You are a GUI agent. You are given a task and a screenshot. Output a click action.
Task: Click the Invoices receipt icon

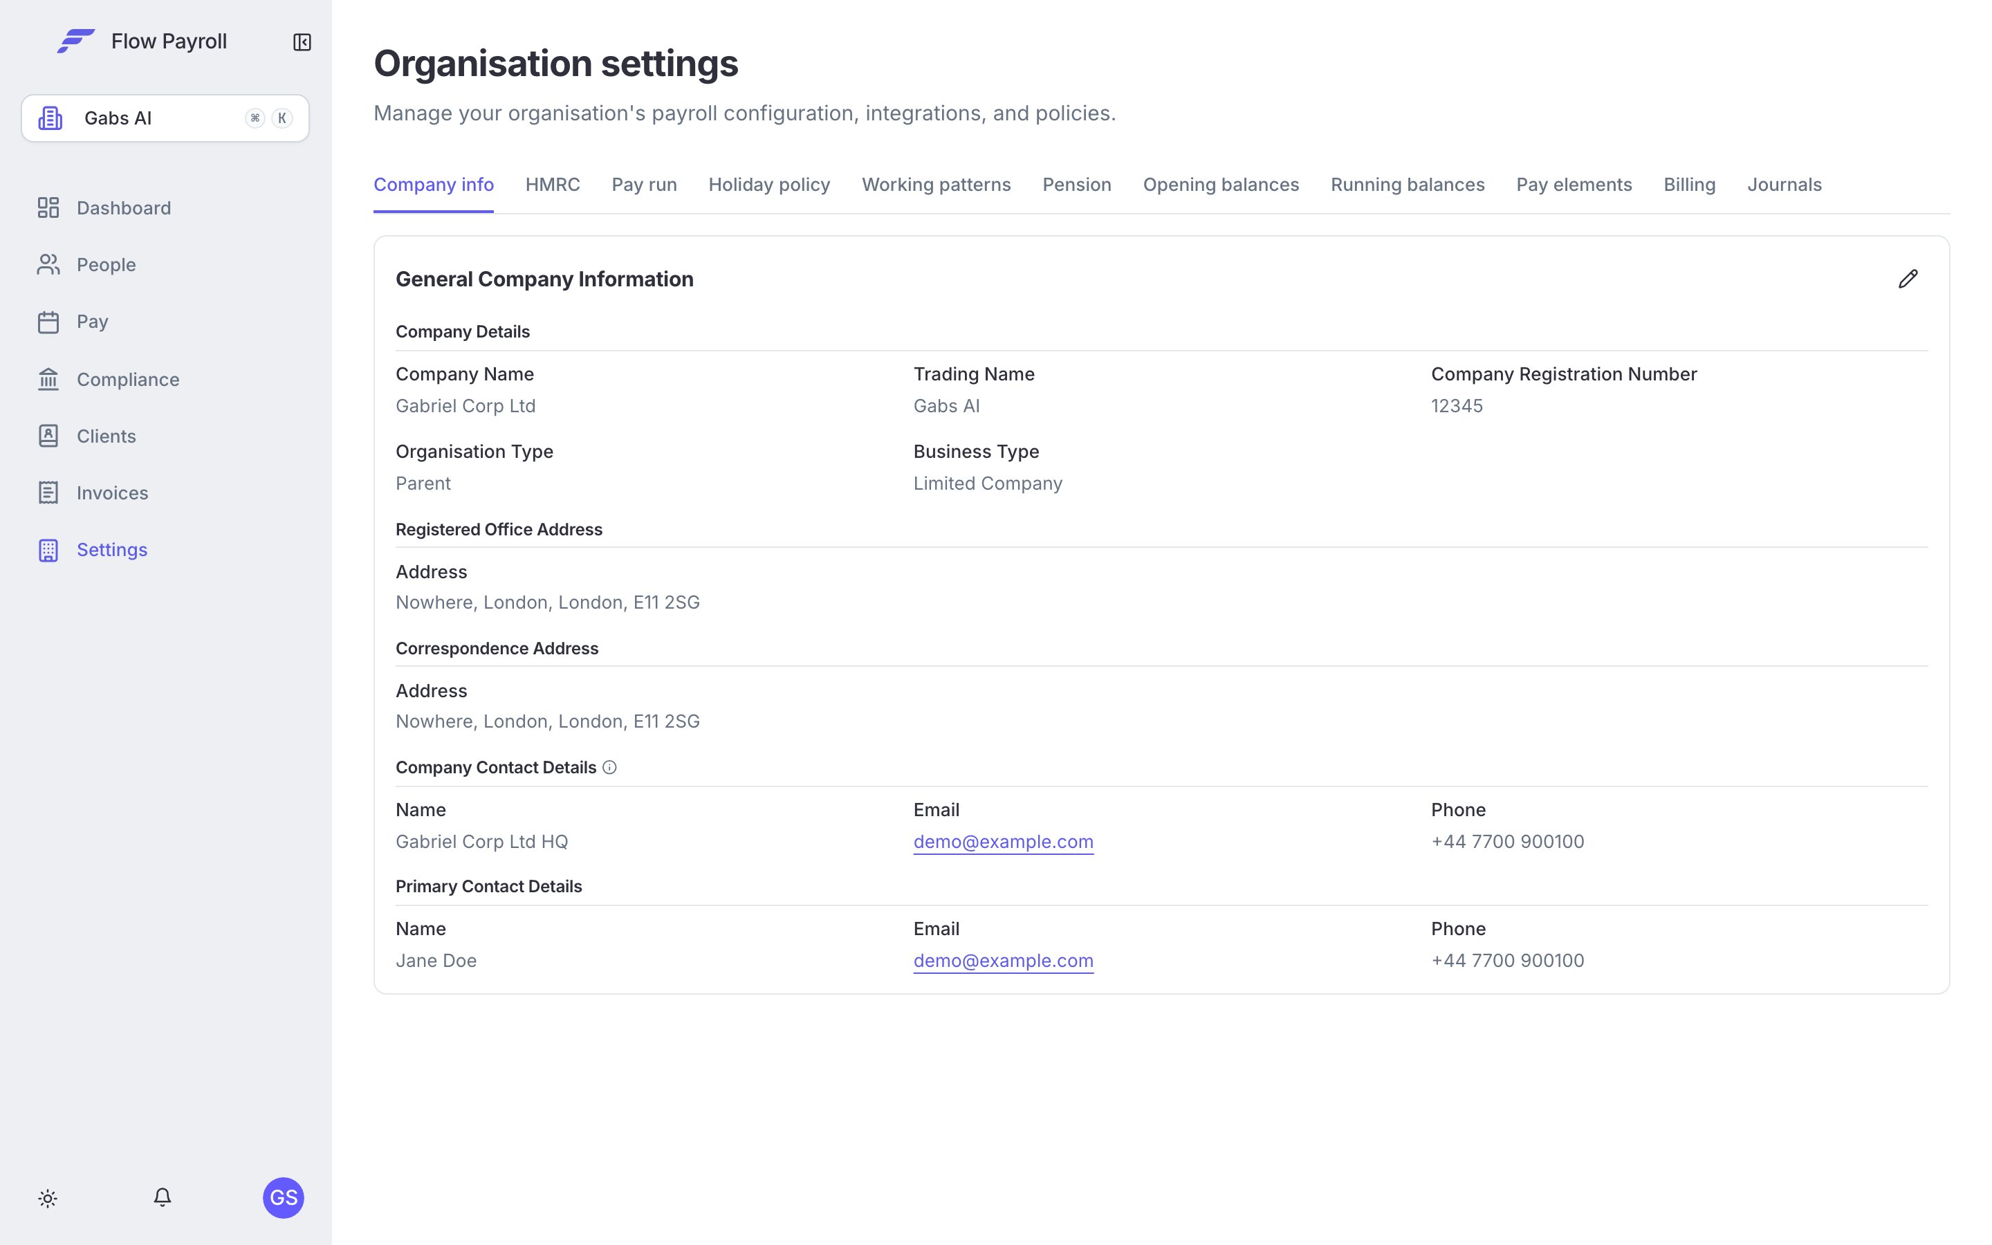48,492
